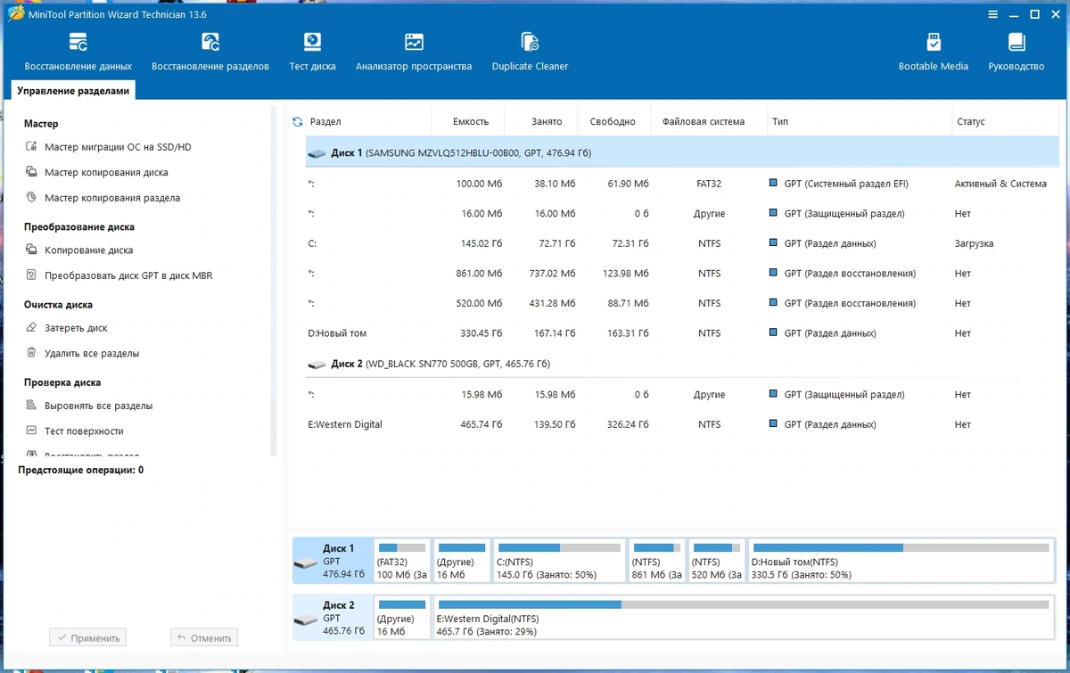Choose Удалить все разделы
The height and width of the screenshot is (673, 1070).
[92, 353]
